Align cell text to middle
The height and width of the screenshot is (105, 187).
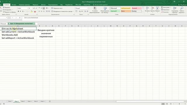(x=41, y=8)
